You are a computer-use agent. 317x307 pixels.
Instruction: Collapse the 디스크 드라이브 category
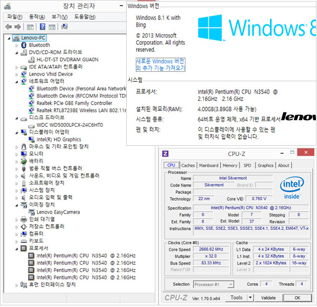(x=16, y=118)
